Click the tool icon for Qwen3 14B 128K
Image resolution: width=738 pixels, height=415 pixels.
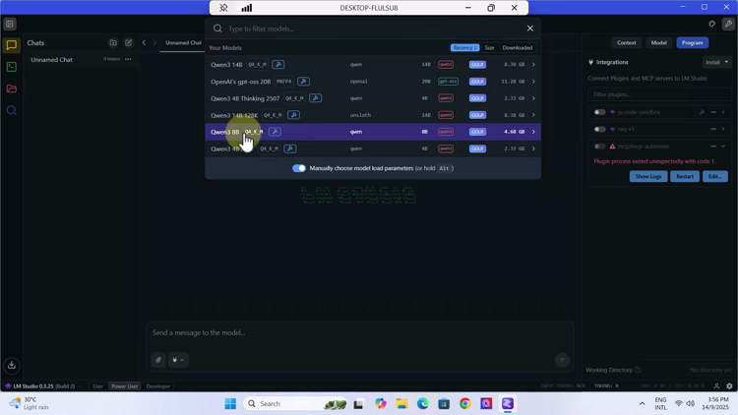[x=293, y=115]
